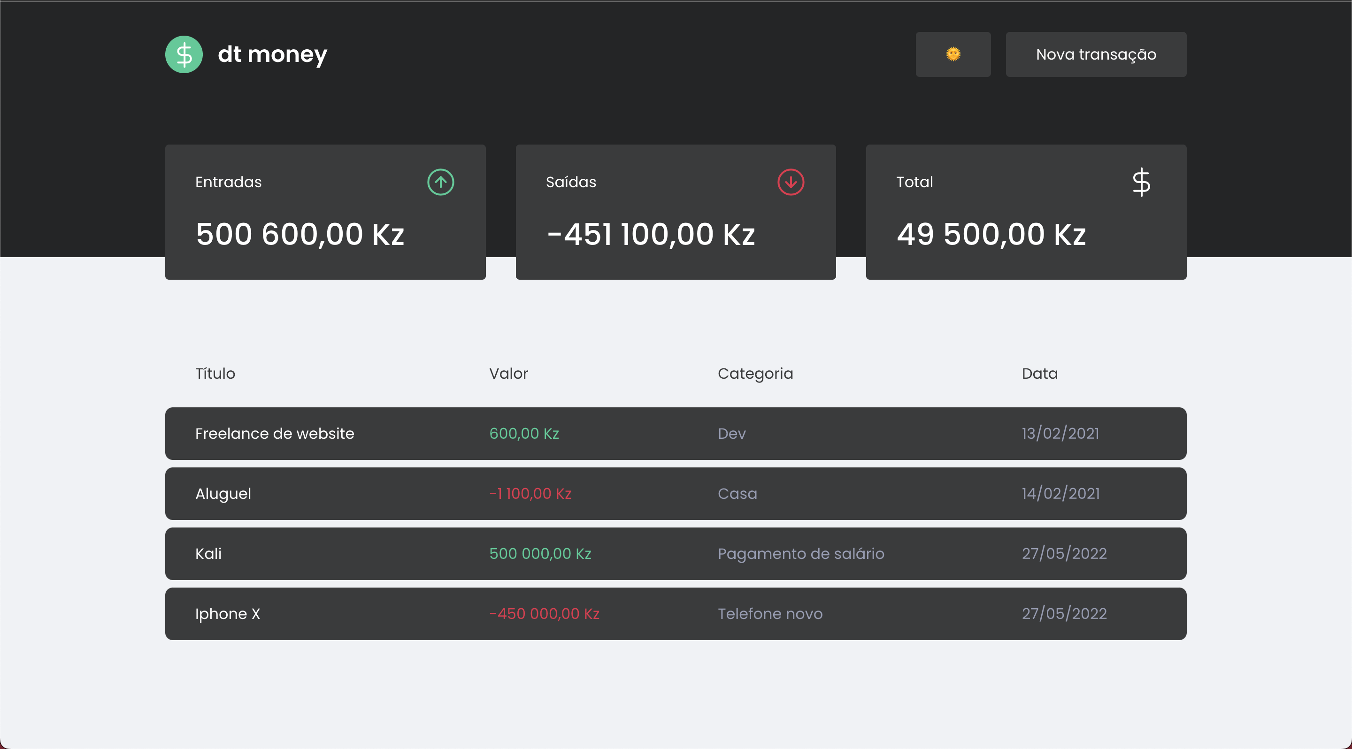
Task: Click the -450 000,00 Kz red value
Action: click(544, 614)
